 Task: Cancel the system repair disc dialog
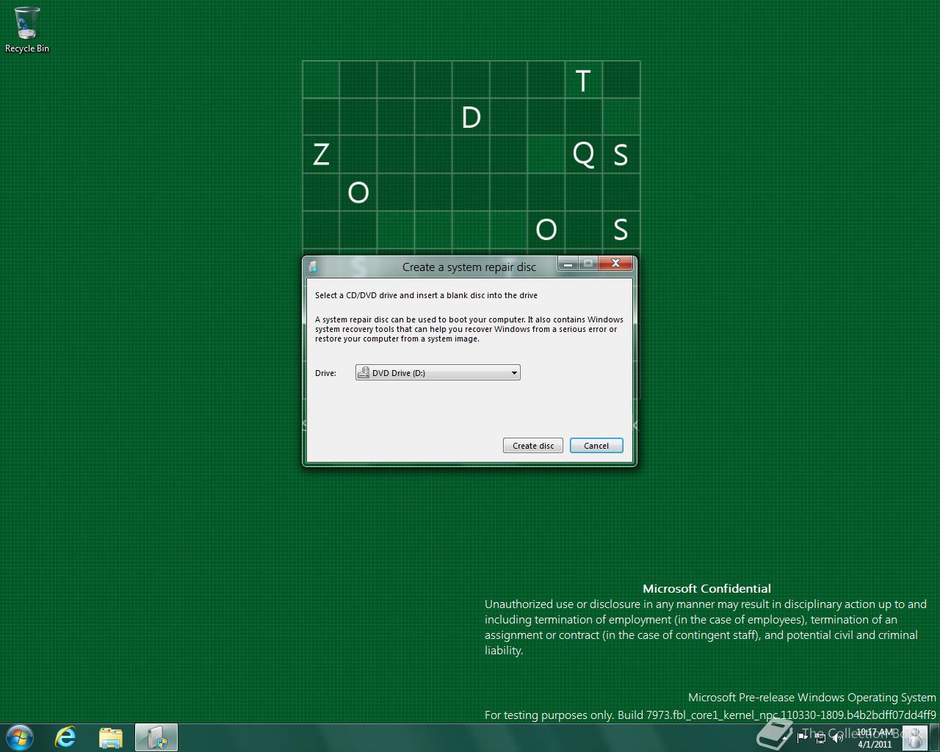[596, 446]
